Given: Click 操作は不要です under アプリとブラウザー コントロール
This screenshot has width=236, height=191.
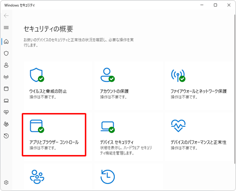Looking at the screenshot, I should [43, 148].
